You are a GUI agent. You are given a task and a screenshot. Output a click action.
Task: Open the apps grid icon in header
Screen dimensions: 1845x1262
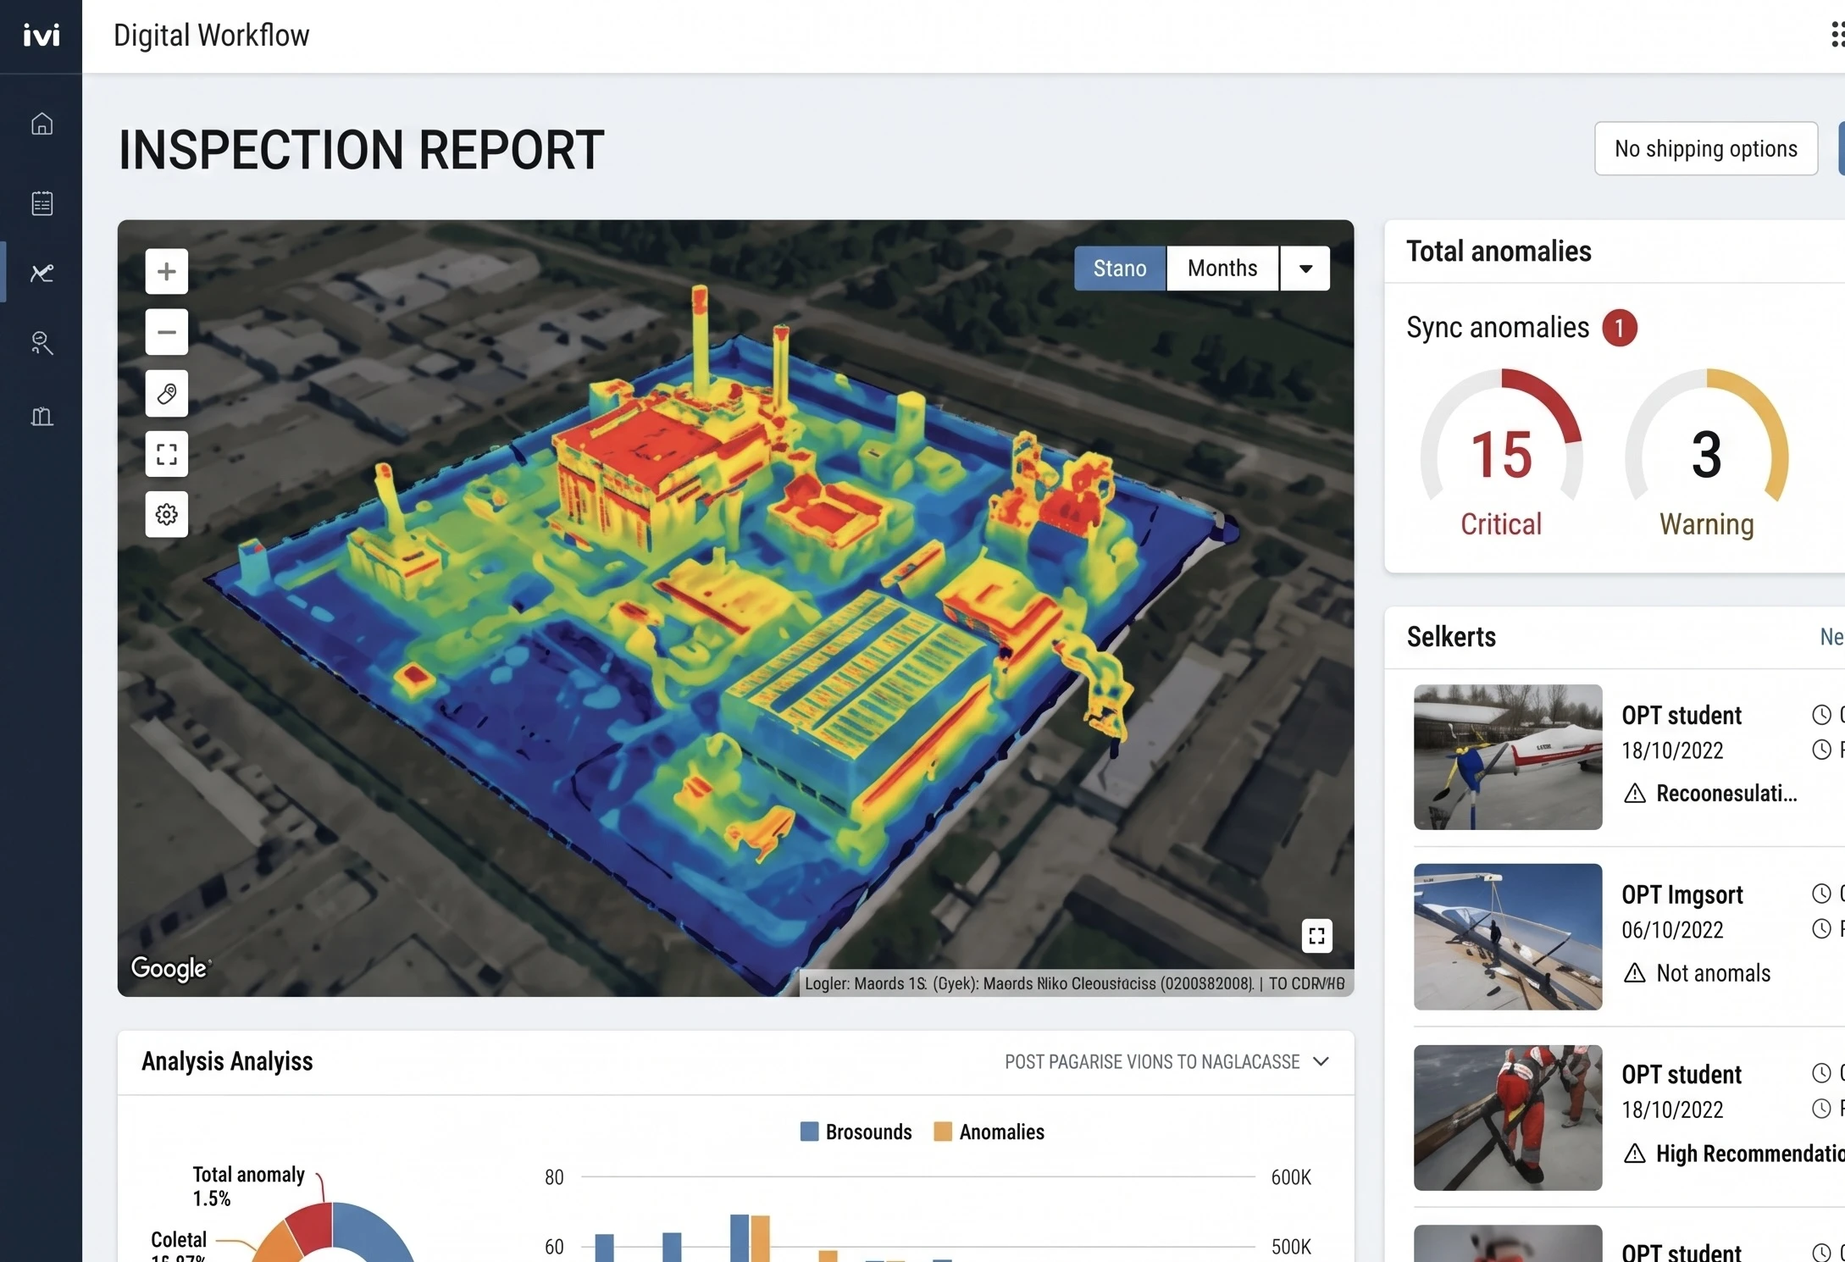(1837, 35)
